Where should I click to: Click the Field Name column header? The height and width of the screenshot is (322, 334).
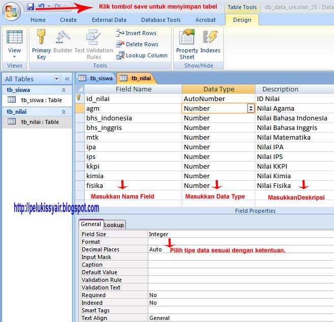click(133, 89)
